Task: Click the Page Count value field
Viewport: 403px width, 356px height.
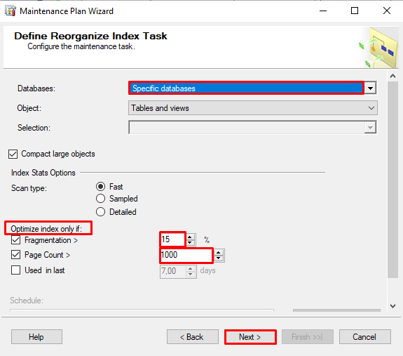Action: (186, 255)
